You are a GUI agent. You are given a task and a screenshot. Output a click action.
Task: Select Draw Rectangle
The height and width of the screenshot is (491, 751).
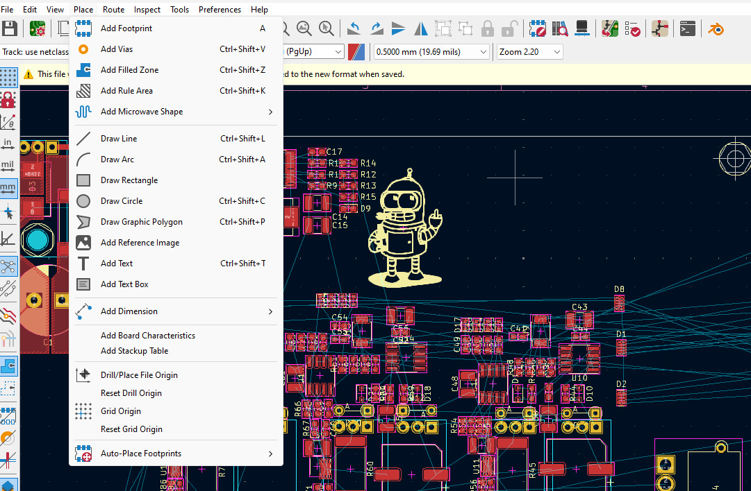(x=176, y=180)
